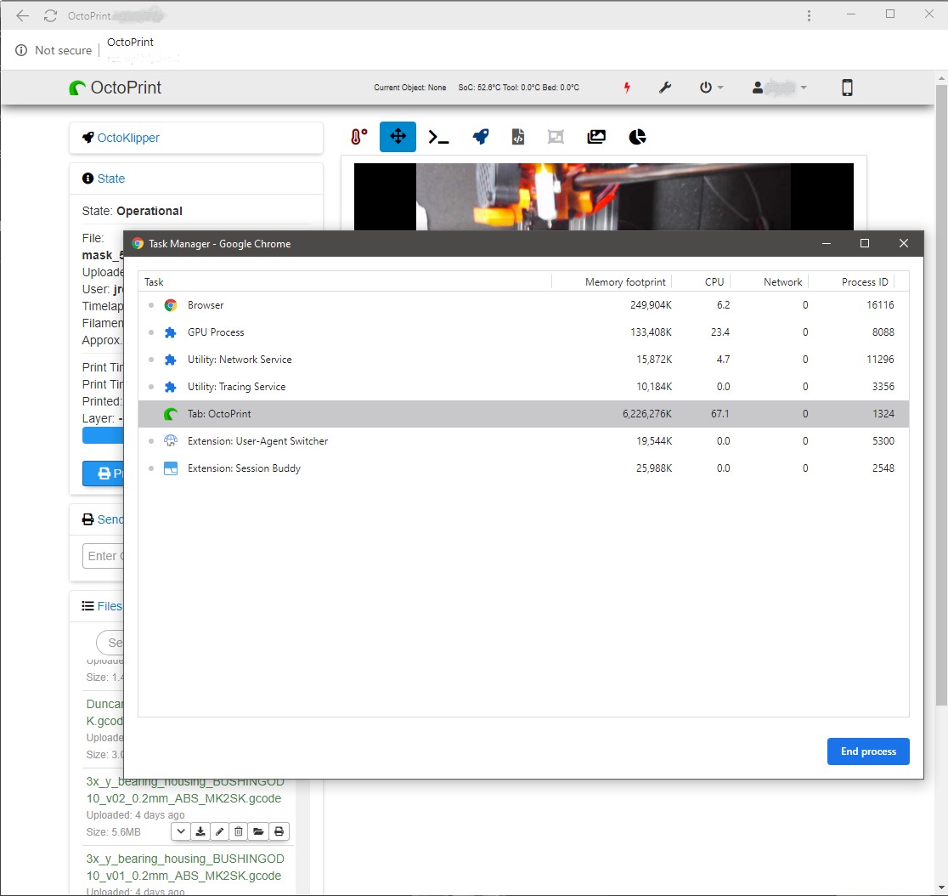Click pencil edit icon for v02 gcode file
948x896 pixels.
pos(219,831)
